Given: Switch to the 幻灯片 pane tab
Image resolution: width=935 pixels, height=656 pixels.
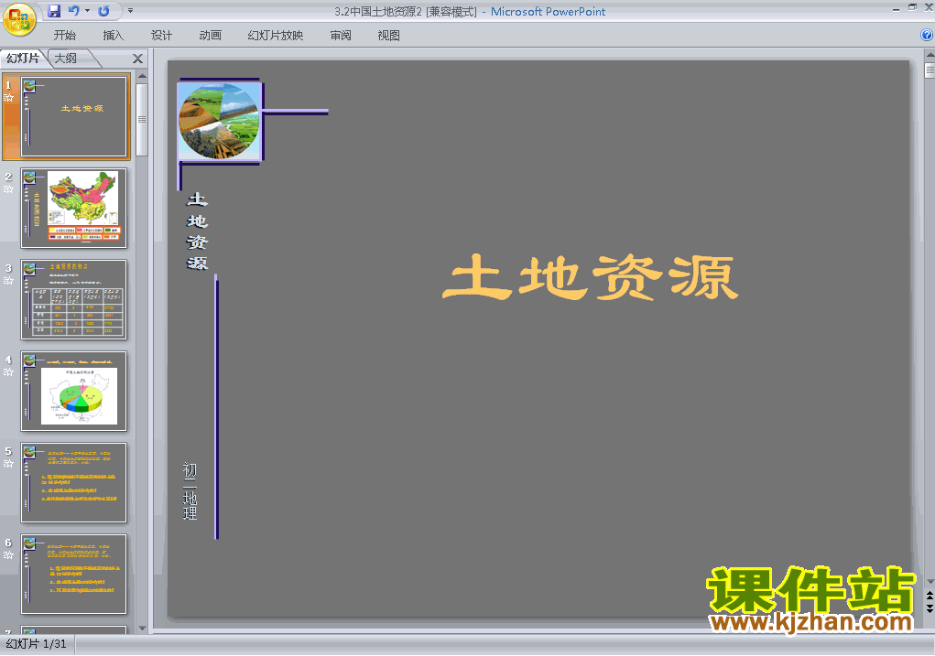Looking at the screenshot, I should point(23,59).
